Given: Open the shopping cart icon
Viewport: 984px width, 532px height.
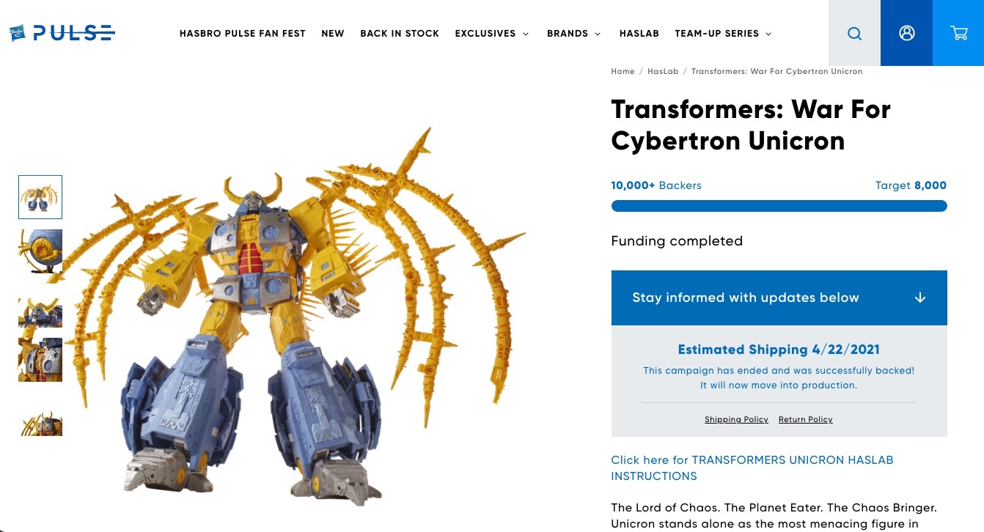Looking at the screenshot, I should tap(958, 33).
